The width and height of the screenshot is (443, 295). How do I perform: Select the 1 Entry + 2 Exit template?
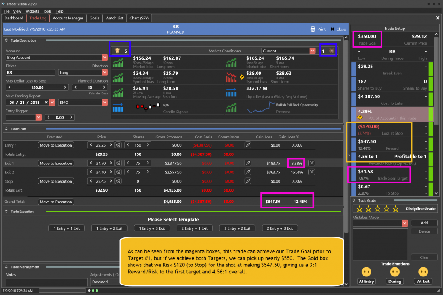109,228
